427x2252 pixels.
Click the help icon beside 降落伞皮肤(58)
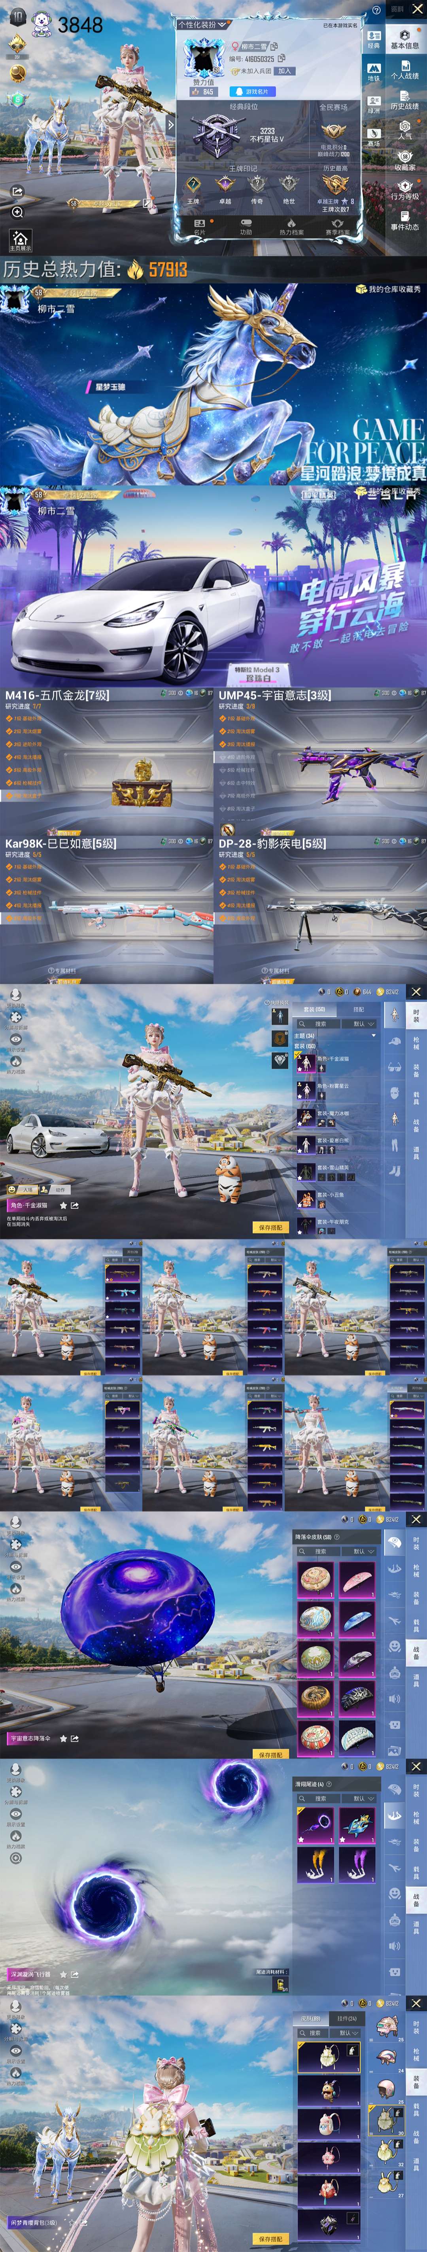(338, 1537)
